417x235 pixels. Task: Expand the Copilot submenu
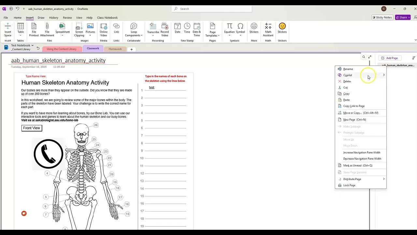click(384, 75)
